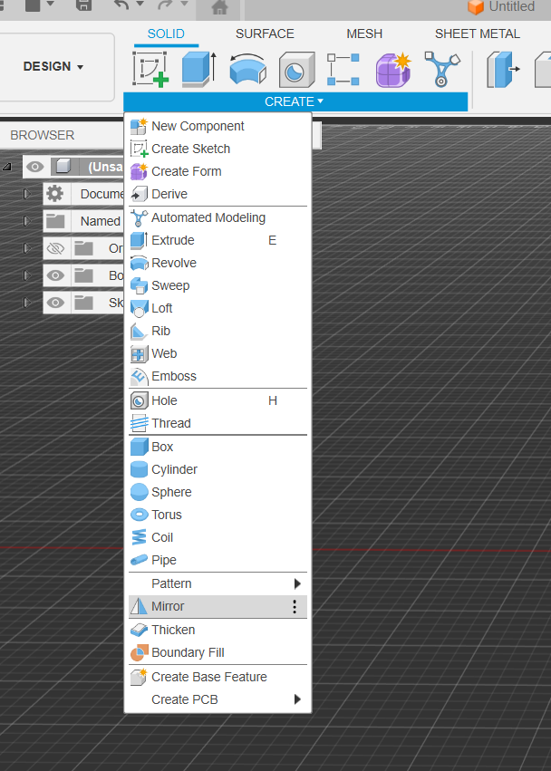This screenshot has width=551, height=771.
Task: Switch to the SURFACE tab
Action: click(265, 34)
